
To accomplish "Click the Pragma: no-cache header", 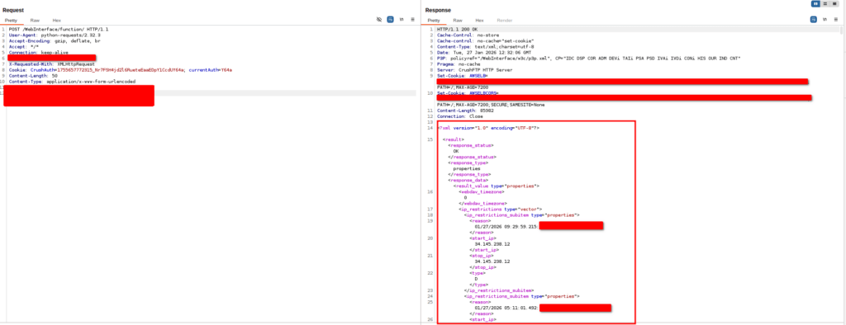I will (459, 64).
